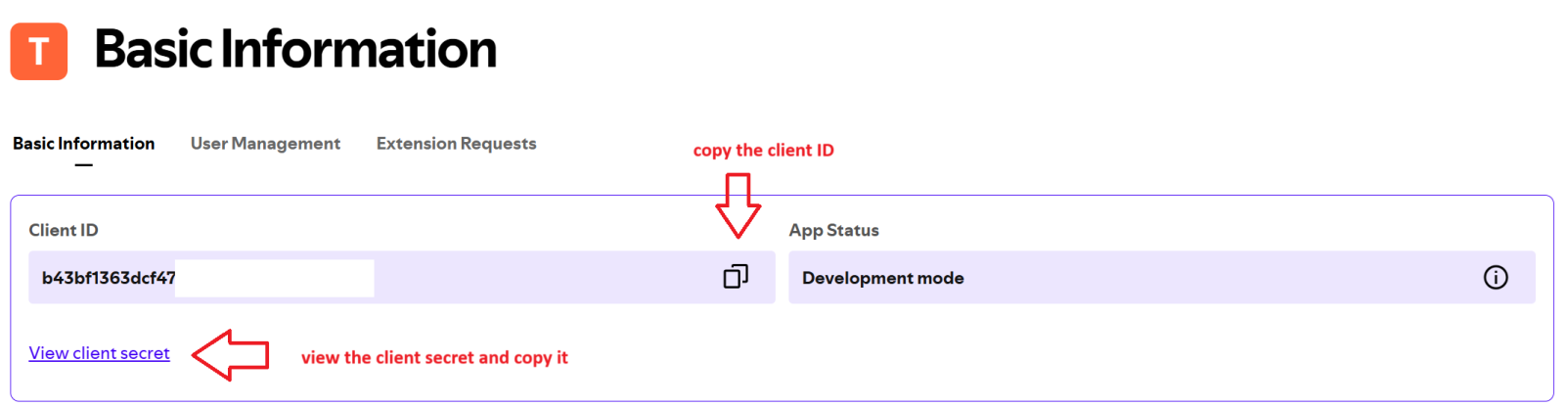1565x406 pixels.
Task: Click the Basic Information page heading
Action: pos(295,49)
